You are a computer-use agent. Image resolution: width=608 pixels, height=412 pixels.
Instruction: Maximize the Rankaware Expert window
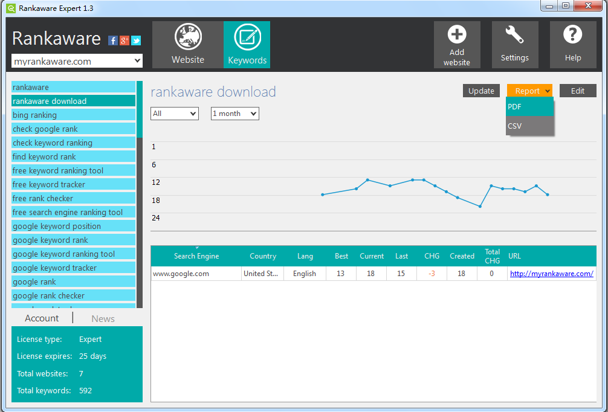pos(566,6)
